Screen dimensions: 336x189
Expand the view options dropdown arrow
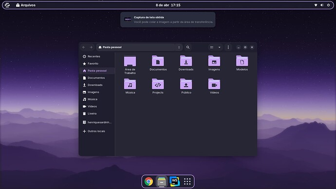[219, 47]
